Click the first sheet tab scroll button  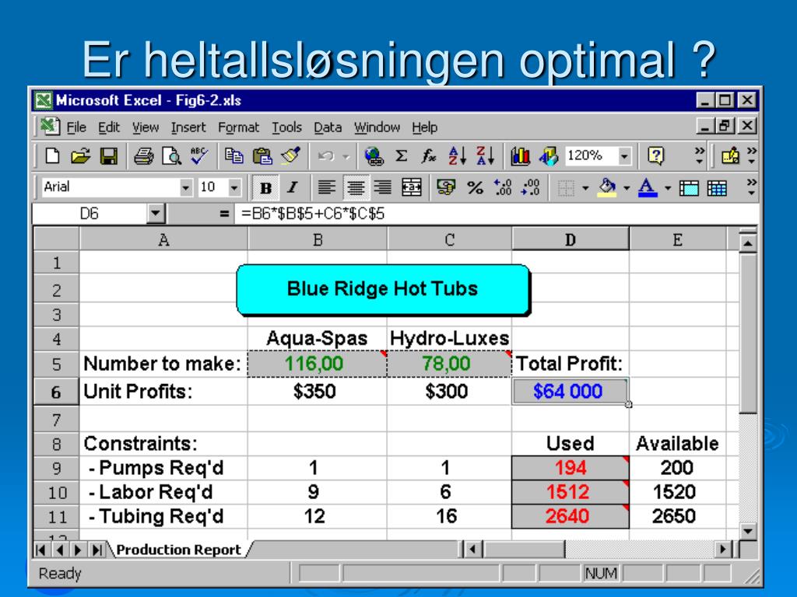41,550
